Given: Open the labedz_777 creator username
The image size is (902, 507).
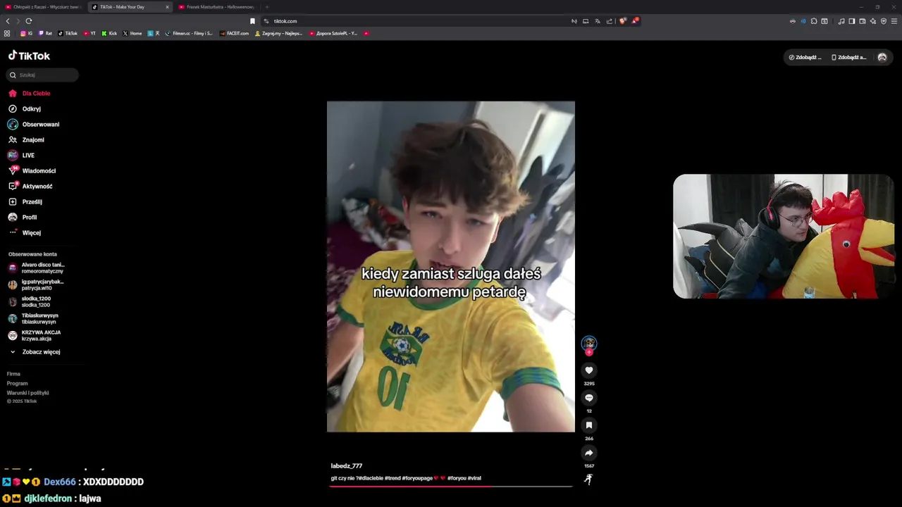Looking at the screenshot, I should [346, 465].
